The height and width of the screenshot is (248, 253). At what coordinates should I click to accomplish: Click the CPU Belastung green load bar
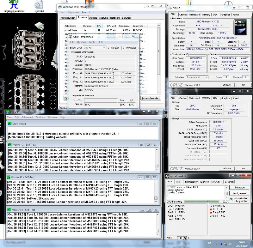(201, 202)
